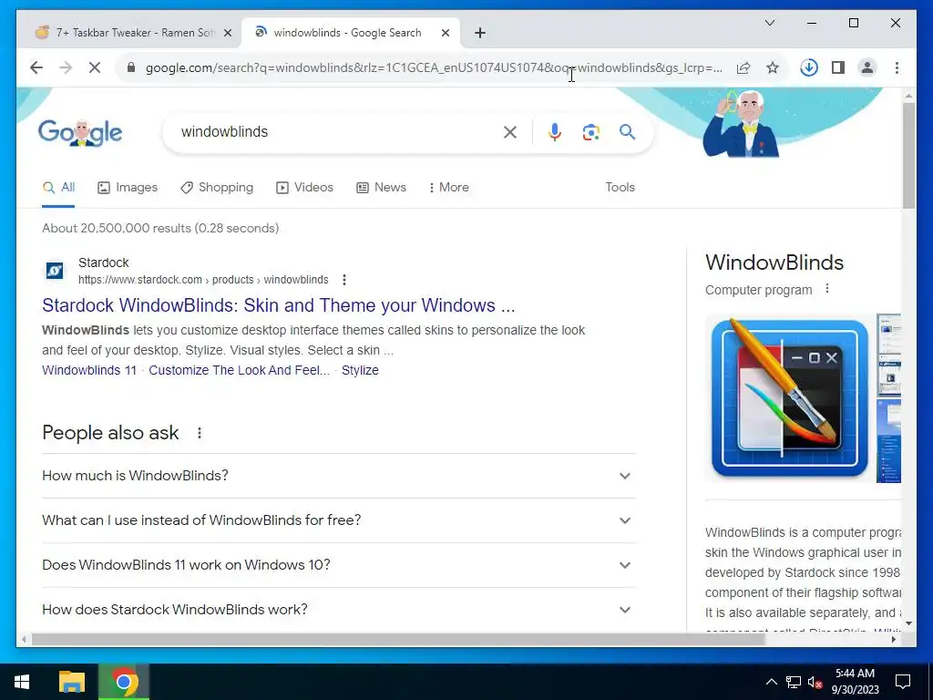
Task: Expand 'How much is WindowBlinds?'
Action: point(339,476)
